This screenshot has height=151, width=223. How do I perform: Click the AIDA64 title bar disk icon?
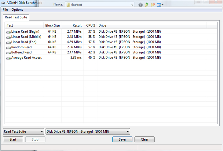(3, 3)
